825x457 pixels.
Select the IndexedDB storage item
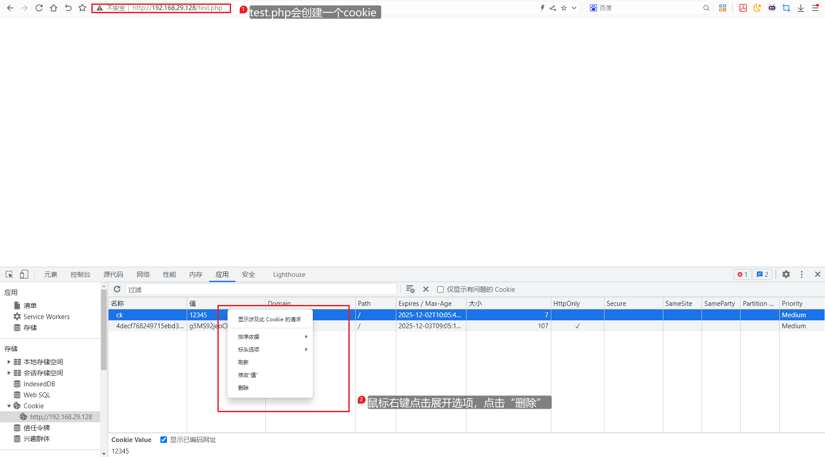[39, 384]
